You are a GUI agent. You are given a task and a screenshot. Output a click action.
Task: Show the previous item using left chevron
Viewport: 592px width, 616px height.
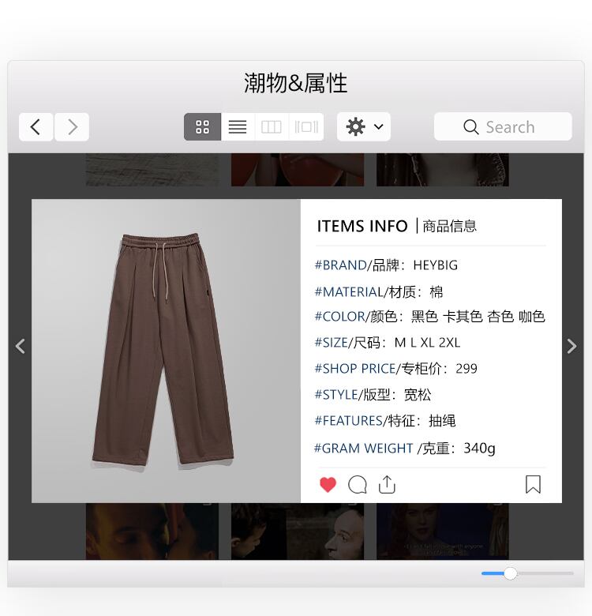[x=21, y=346]
